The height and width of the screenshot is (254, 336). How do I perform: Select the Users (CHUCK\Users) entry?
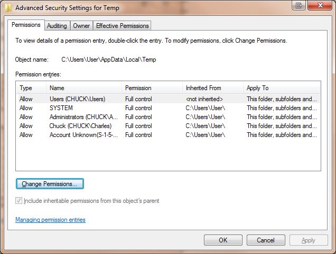point(168,99)
